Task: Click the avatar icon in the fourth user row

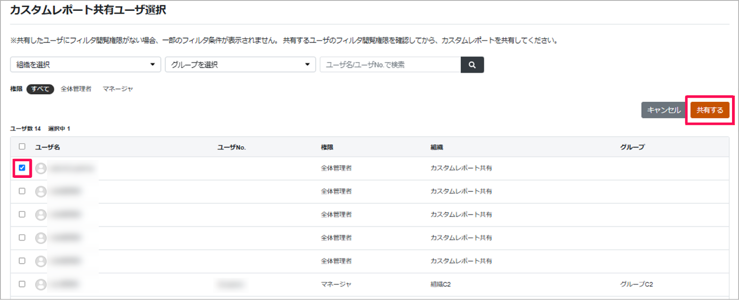Action: click(x=41, y=238)
